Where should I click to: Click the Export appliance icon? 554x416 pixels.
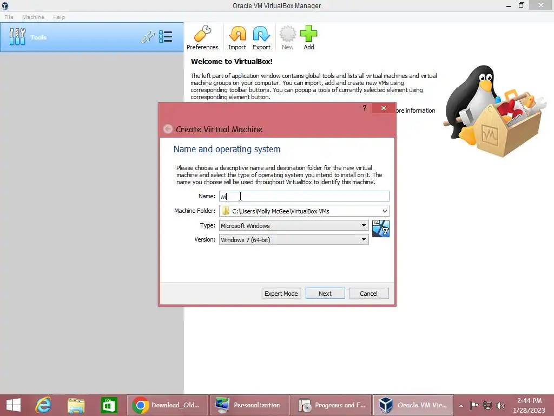coord(261,37)
